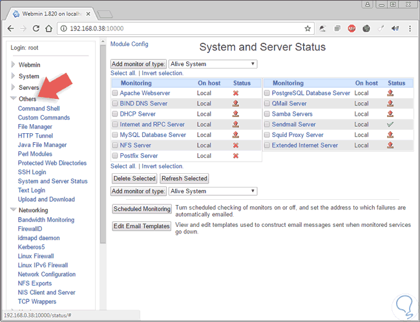Screen dimensions: 420x322
Task: Collapse the Others category in sidebar
Action: click(14, 98)
